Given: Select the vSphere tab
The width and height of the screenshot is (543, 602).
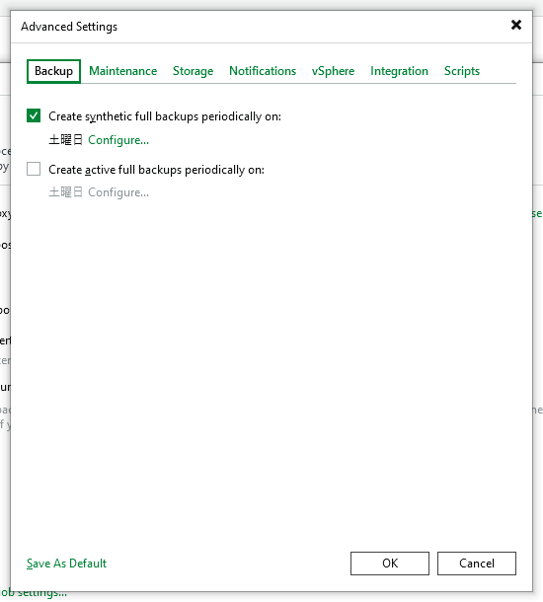Looking at the screenshot, I should 333,71.
